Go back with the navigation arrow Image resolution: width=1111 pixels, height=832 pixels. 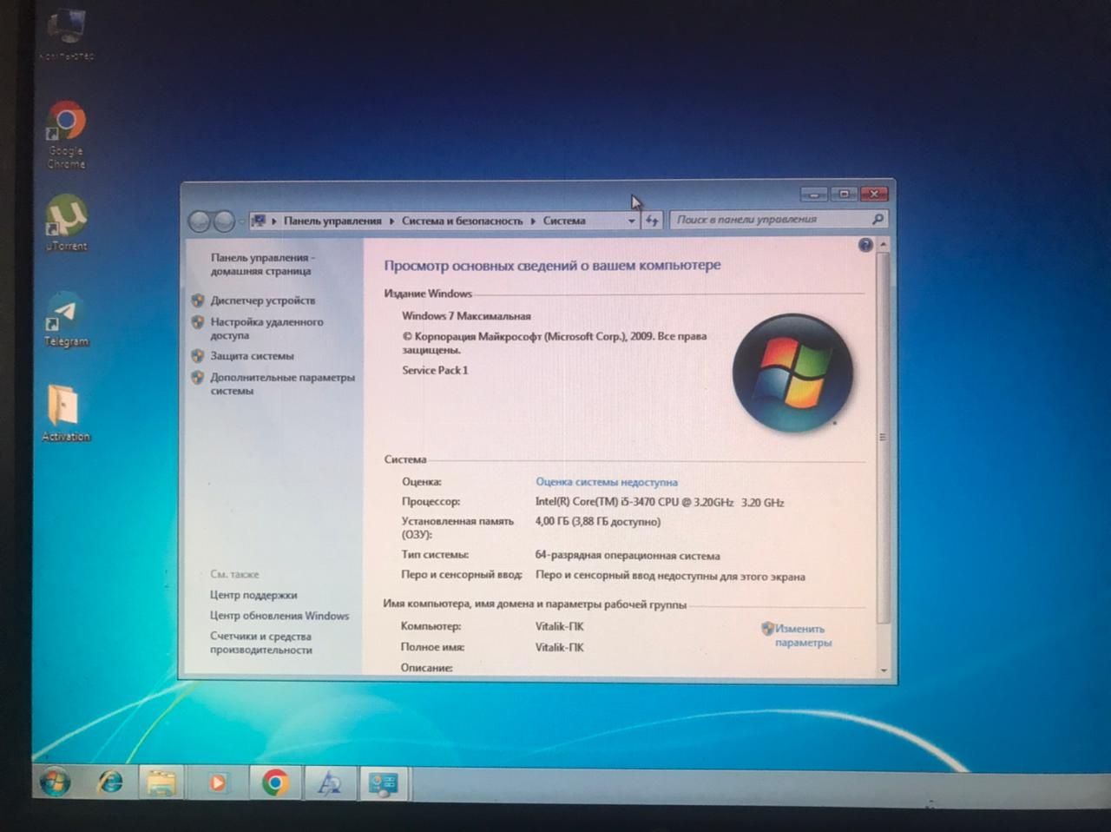click(x=199, y=221)
